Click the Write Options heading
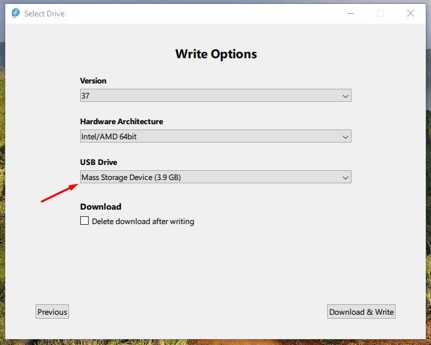The width and height of the screenshot is (431, 345). (x=216, y=54)
